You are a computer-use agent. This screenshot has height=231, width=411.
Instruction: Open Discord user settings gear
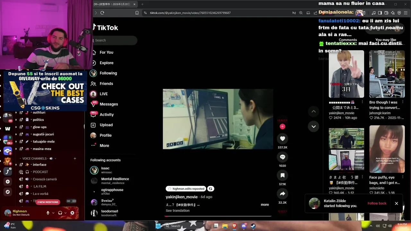pyautogui.click(x=72, y=213)
